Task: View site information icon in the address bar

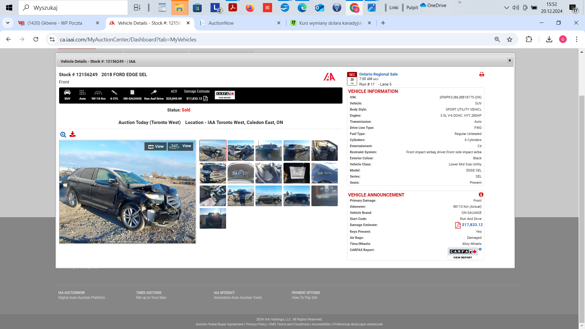Action: 52,40
